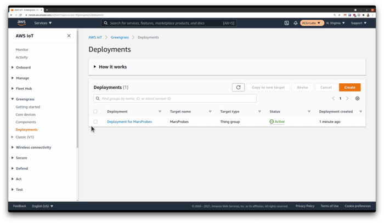Image resolution: width=384 pixels, height=223 pixels.
Task: Sort by Deployment column arrow
Action: [160, 112]
